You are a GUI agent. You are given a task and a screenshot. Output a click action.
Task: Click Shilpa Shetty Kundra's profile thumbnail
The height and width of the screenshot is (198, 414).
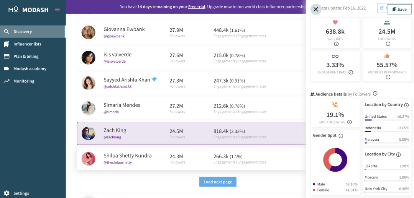click(89, 159)
